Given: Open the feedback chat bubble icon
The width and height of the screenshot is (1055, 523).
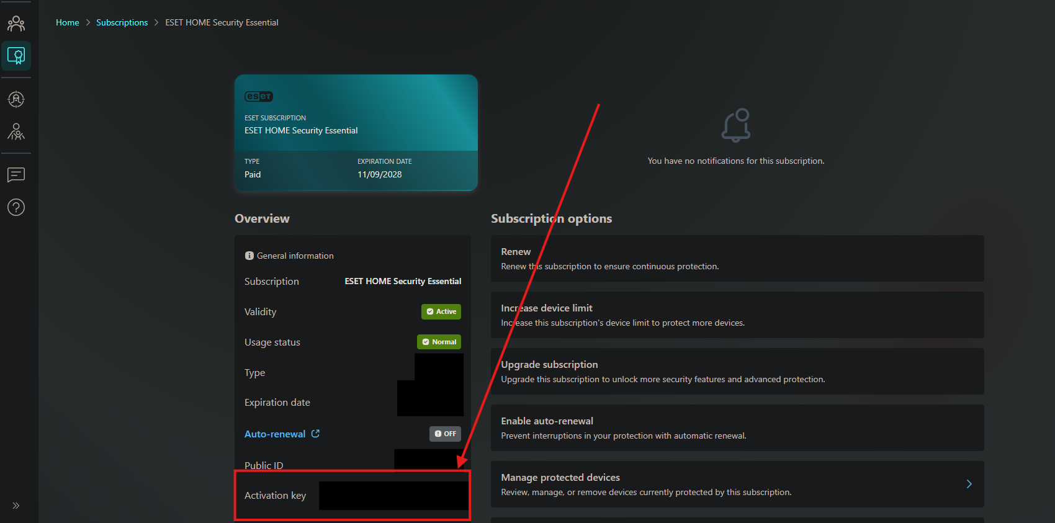Looking at the screenshot, I should click(x=16, y=175).
